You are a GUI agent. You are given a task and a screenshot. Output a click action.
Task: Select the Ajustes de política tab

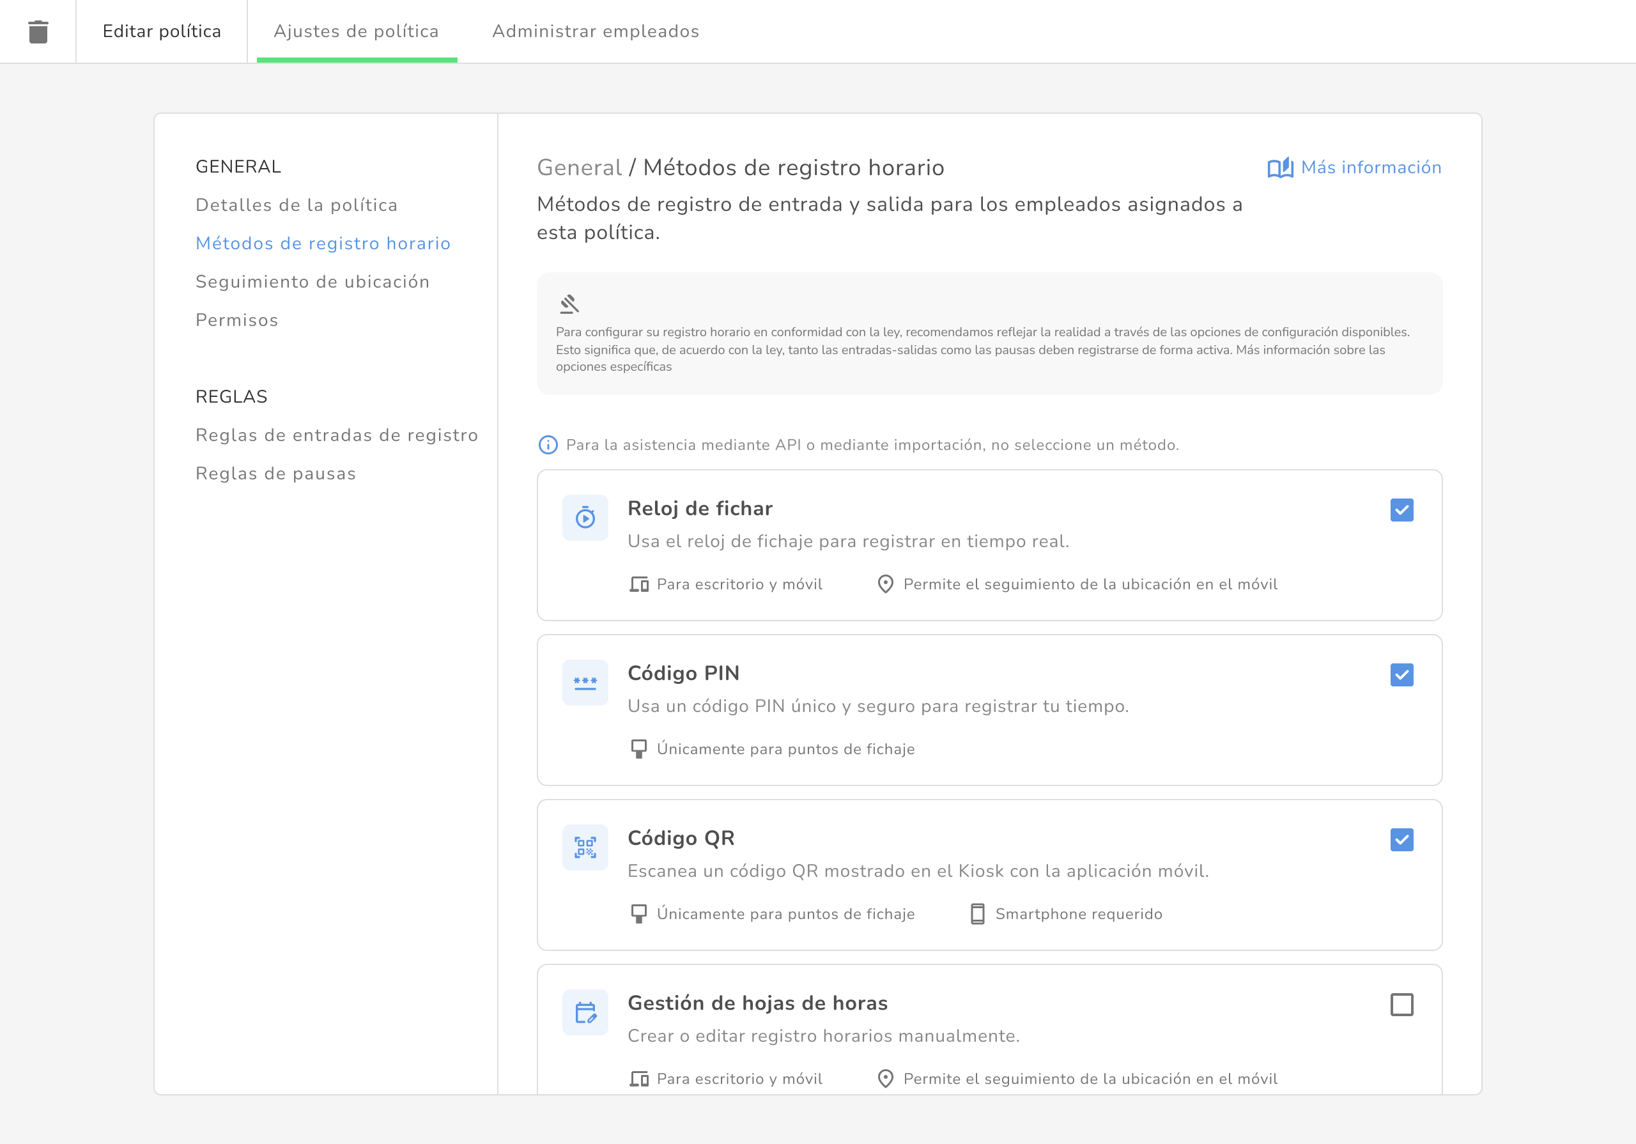[x=356, y=31]
